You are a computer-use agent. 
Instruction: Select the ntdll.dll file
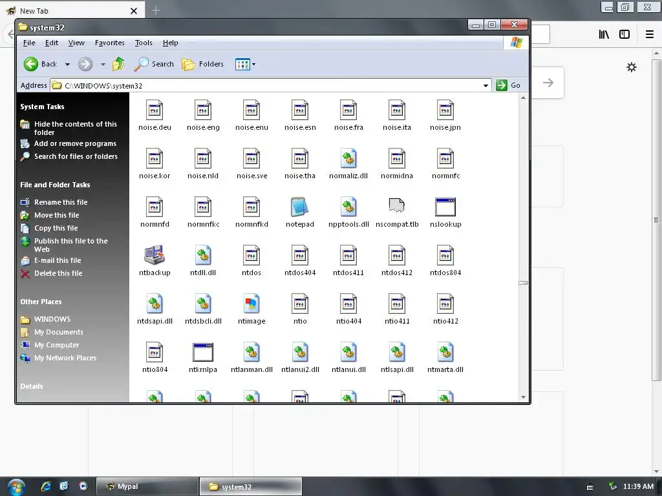tap(203, 255)
